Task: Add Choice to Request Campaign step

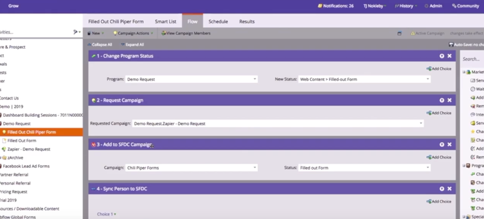Action: point(439,113)
